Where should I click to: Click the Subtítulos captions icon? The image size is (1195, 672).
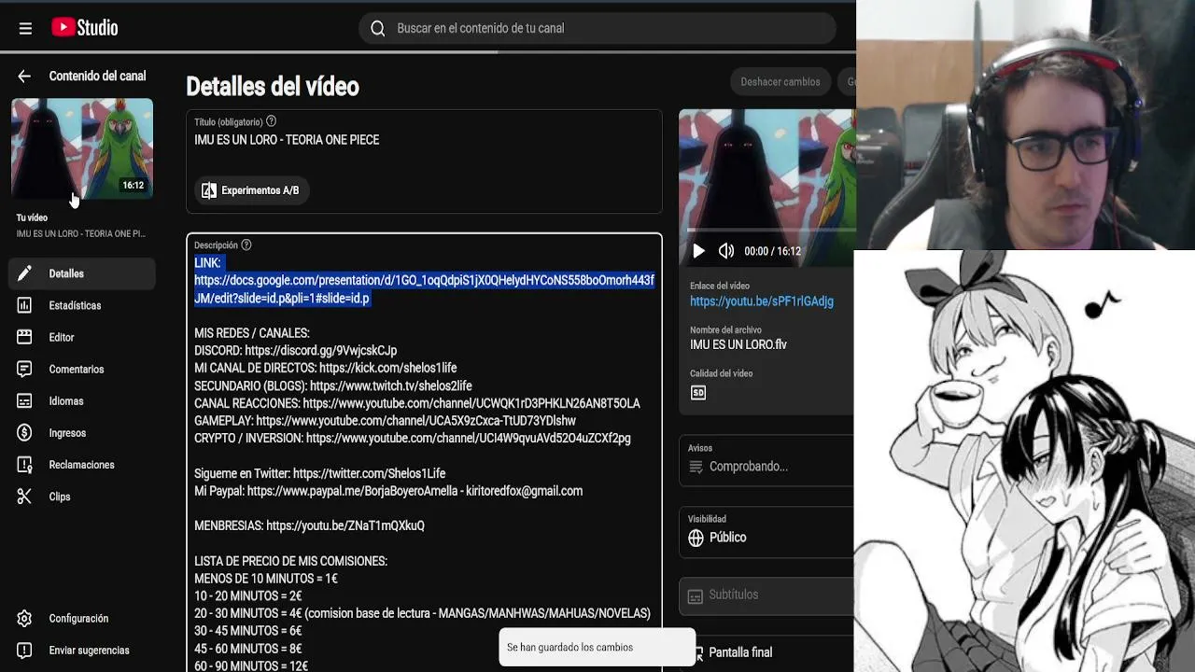coord(695,595)
